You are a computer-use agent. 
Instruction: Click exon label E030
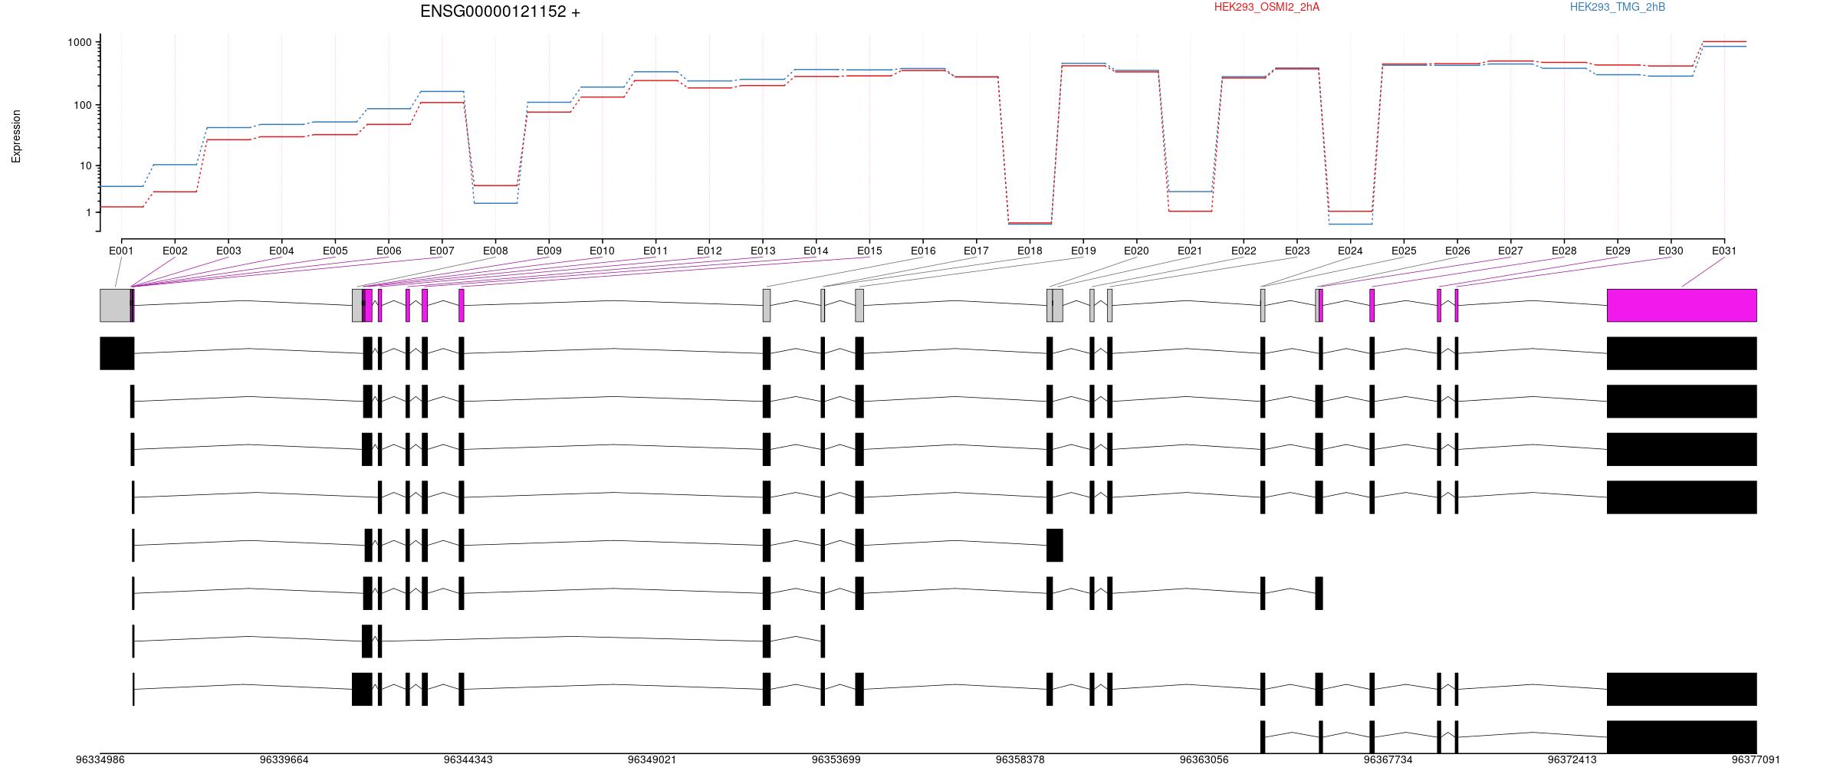tap(1671, 251)
